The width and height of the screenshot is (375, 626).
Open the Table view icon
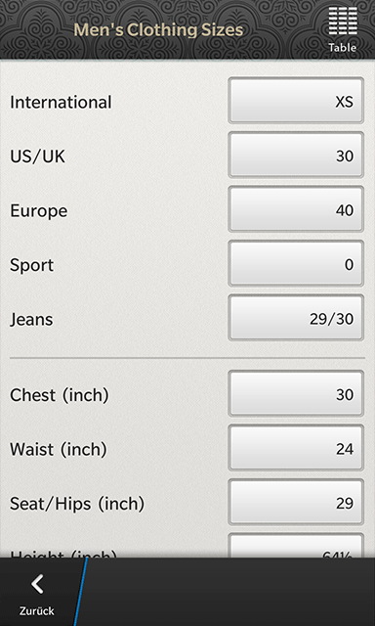[343, 30]
